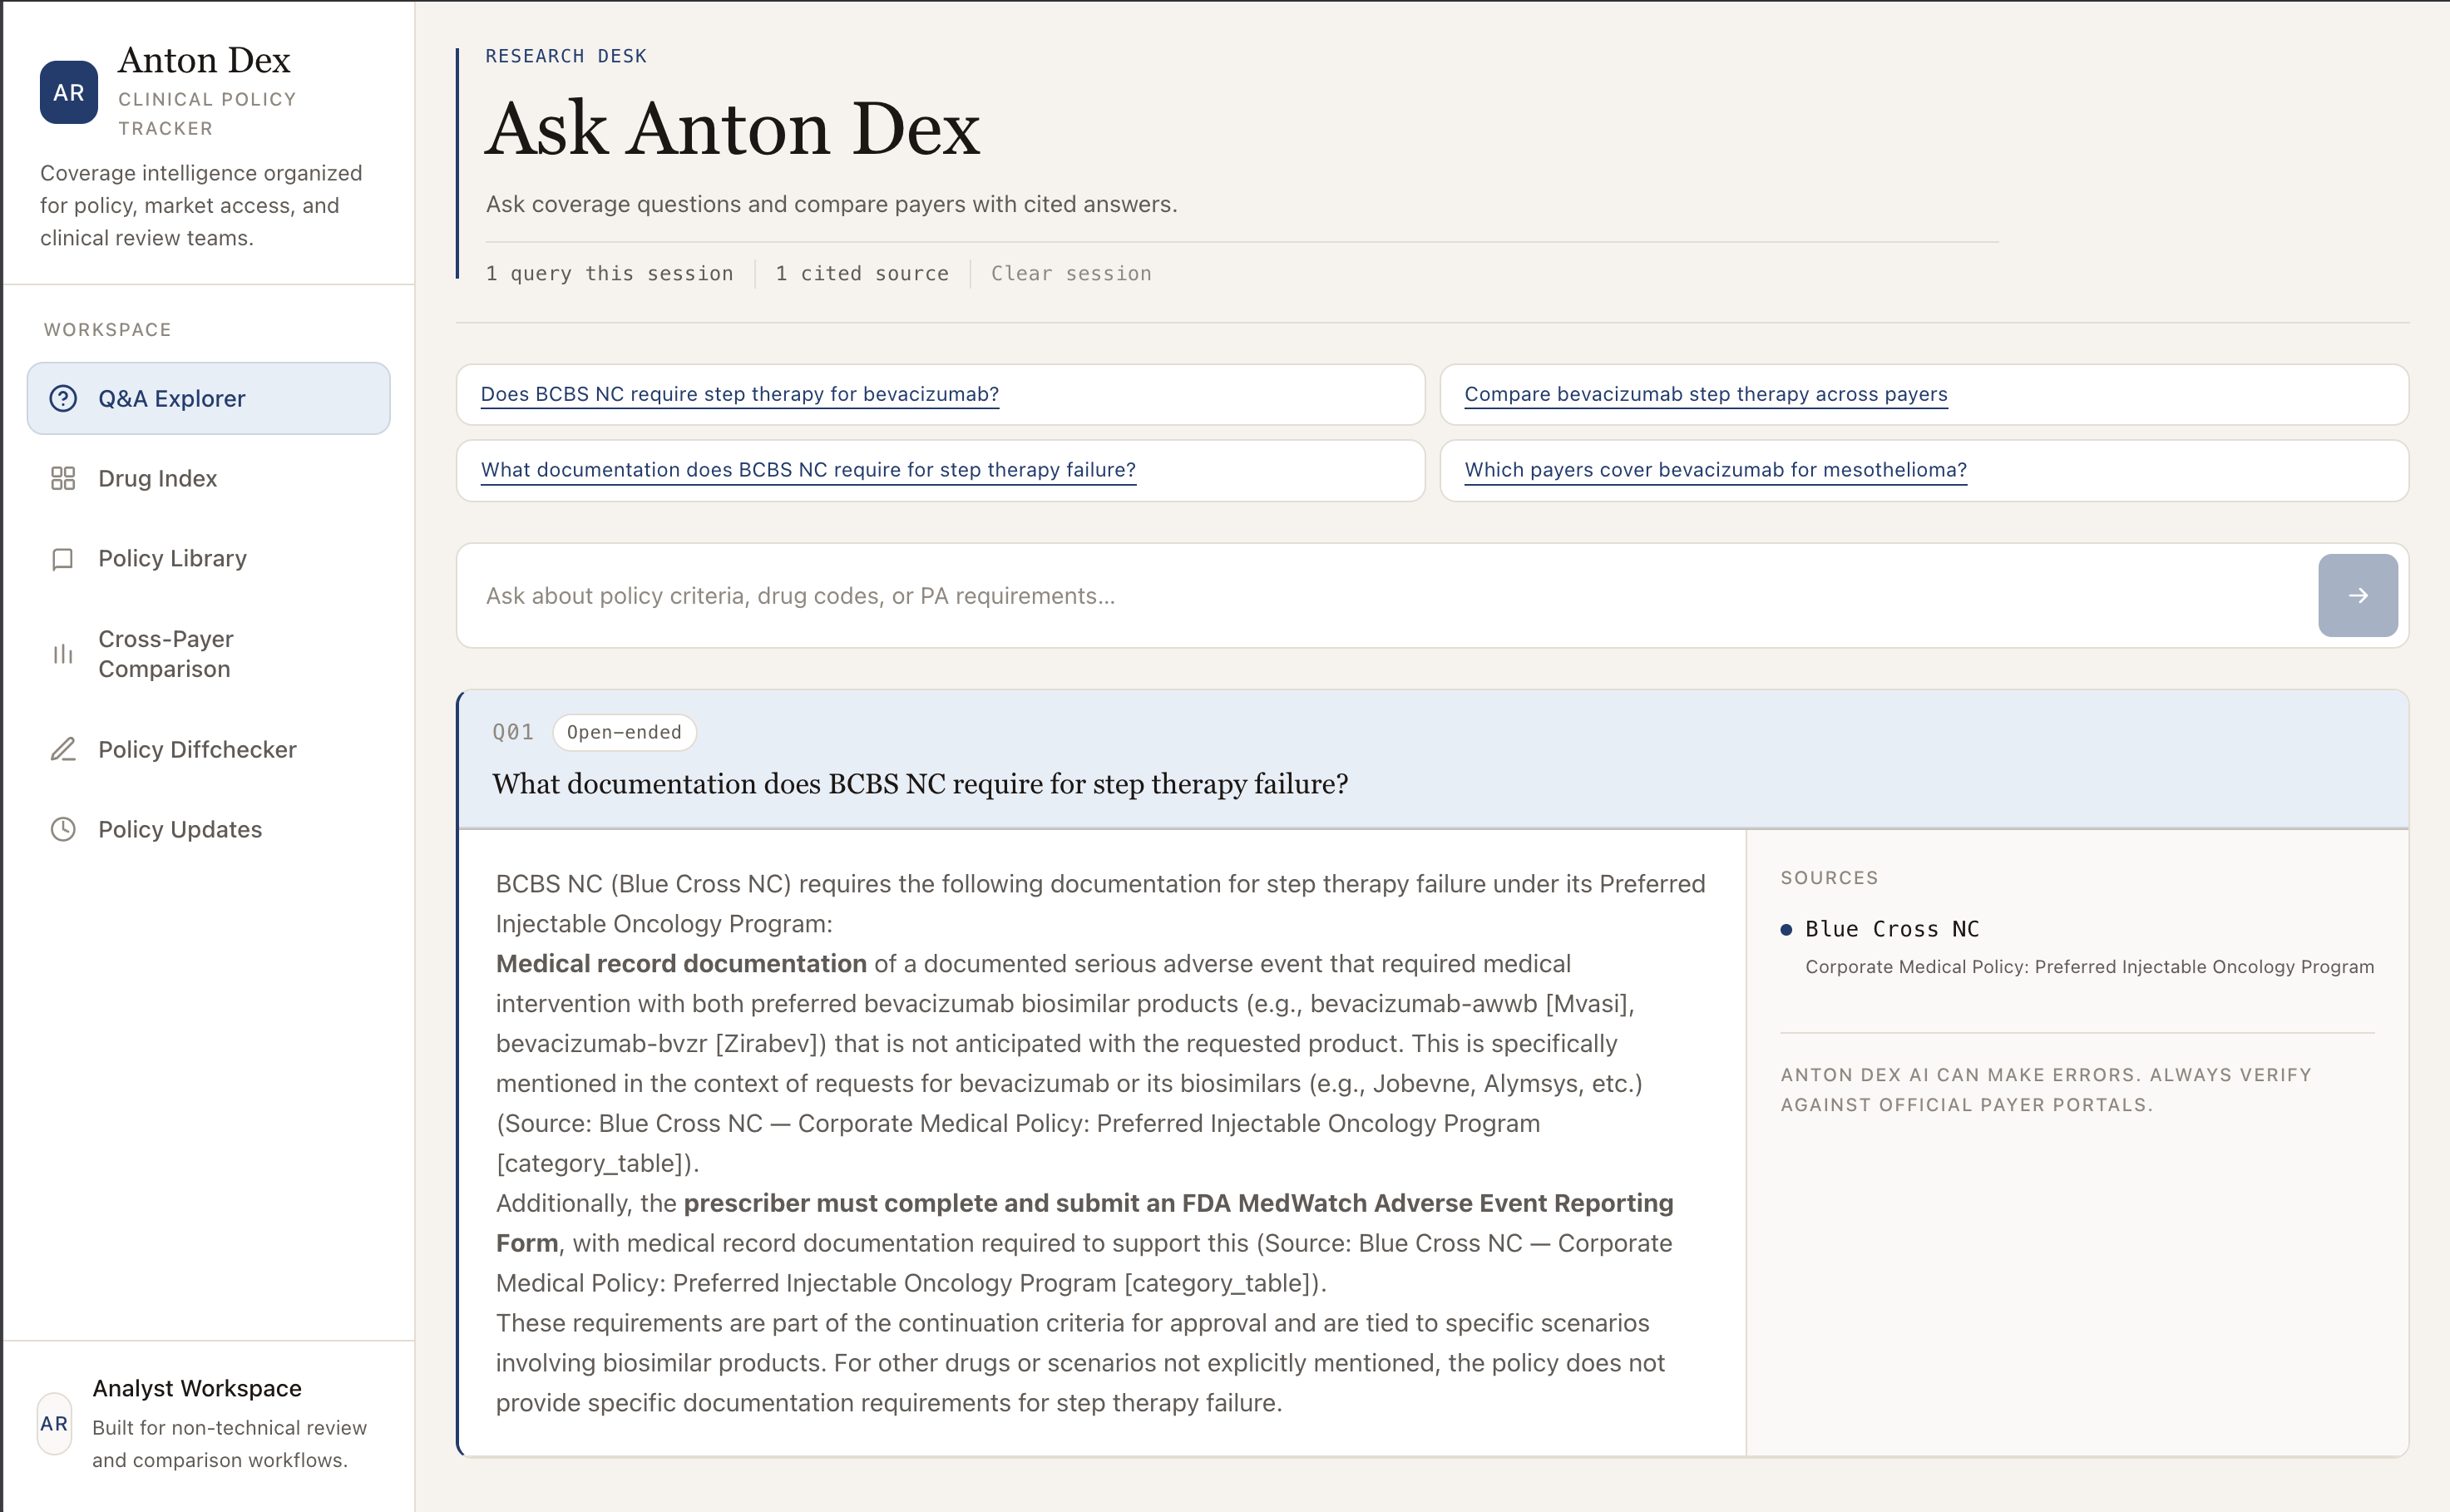Click the Policy Updates clock icon
The height and width of the screenshot is (1512, 2450).
click(x=63, y=829)
